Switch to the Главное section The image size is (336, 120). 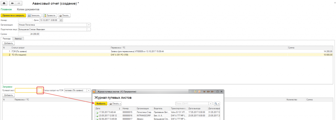tap(6, 9)
